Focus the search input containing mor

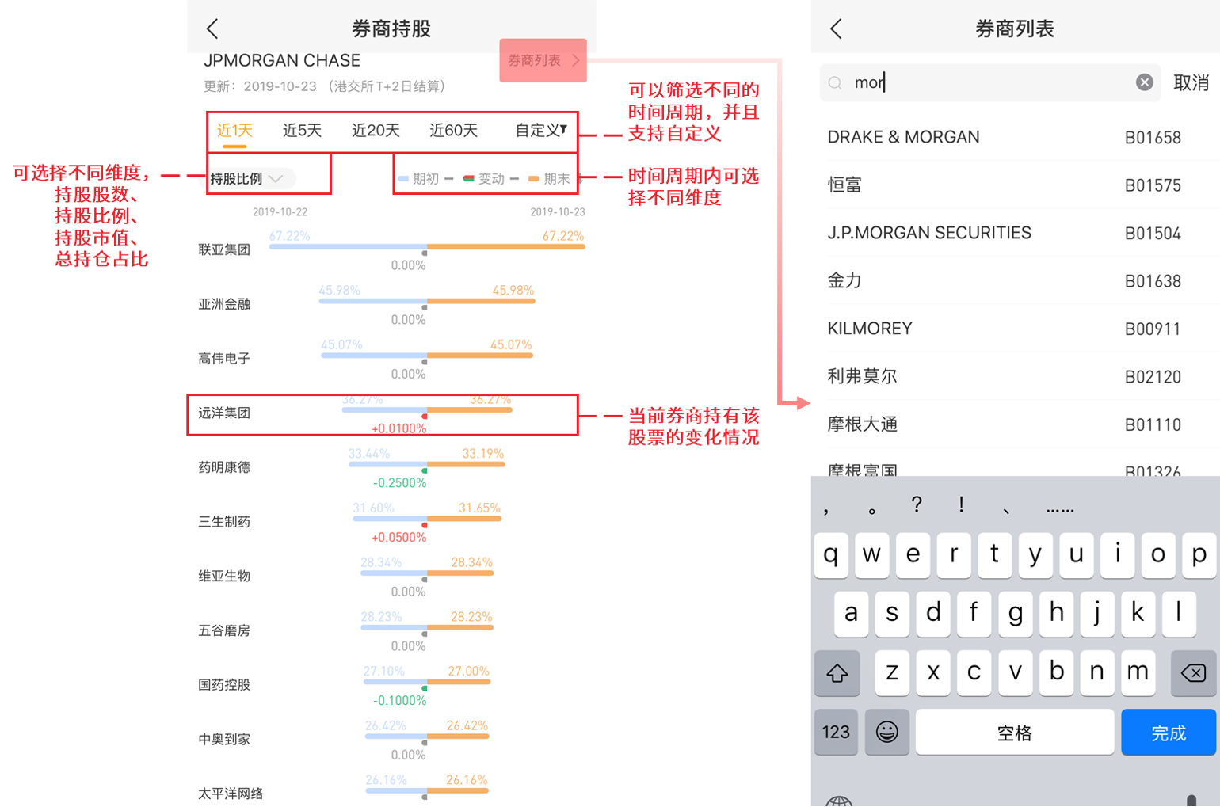point(990,82)
